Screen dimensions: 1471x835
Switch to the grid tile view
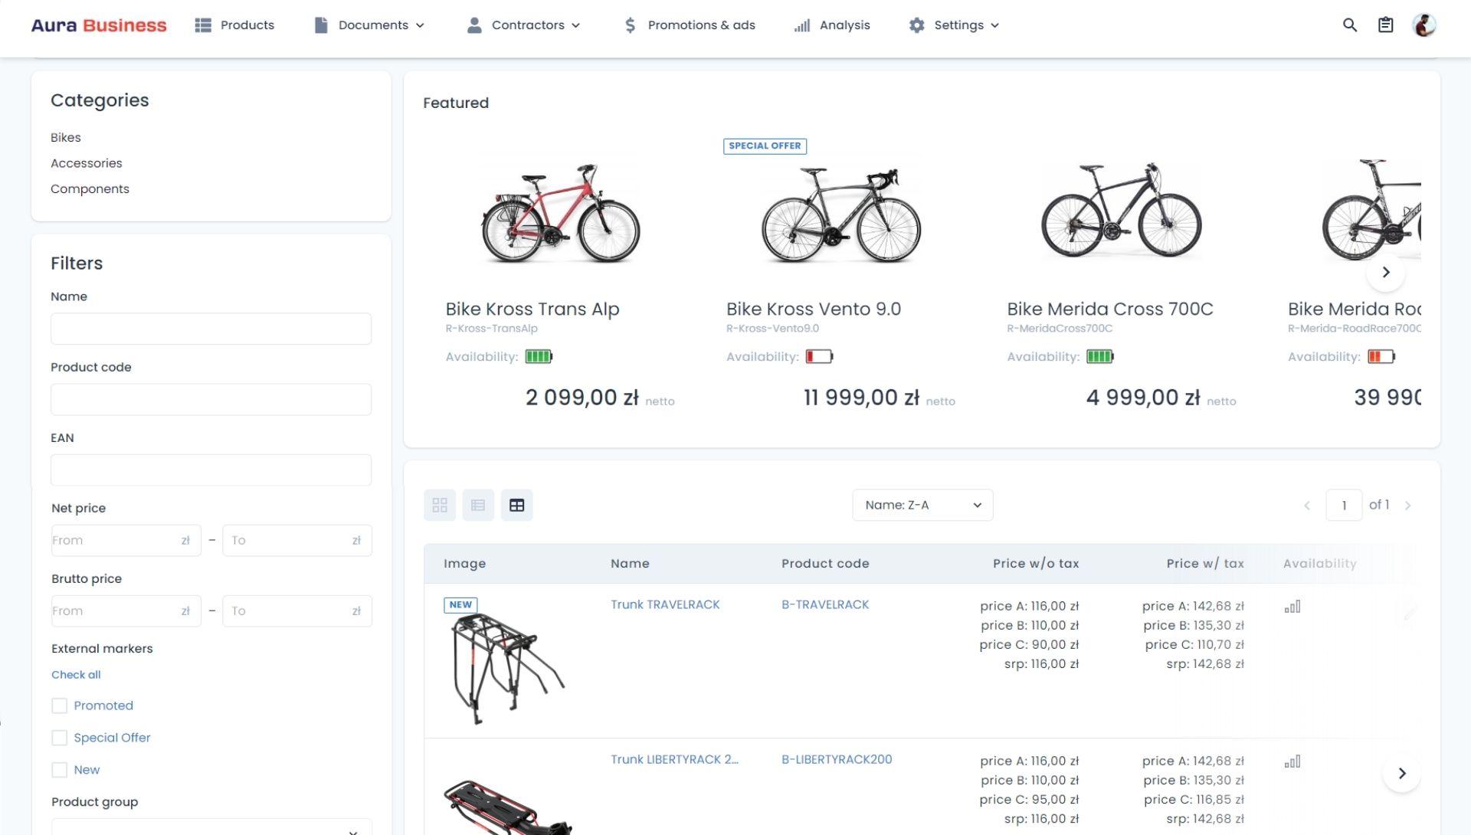pyautogui.click(x=440, y=505)
